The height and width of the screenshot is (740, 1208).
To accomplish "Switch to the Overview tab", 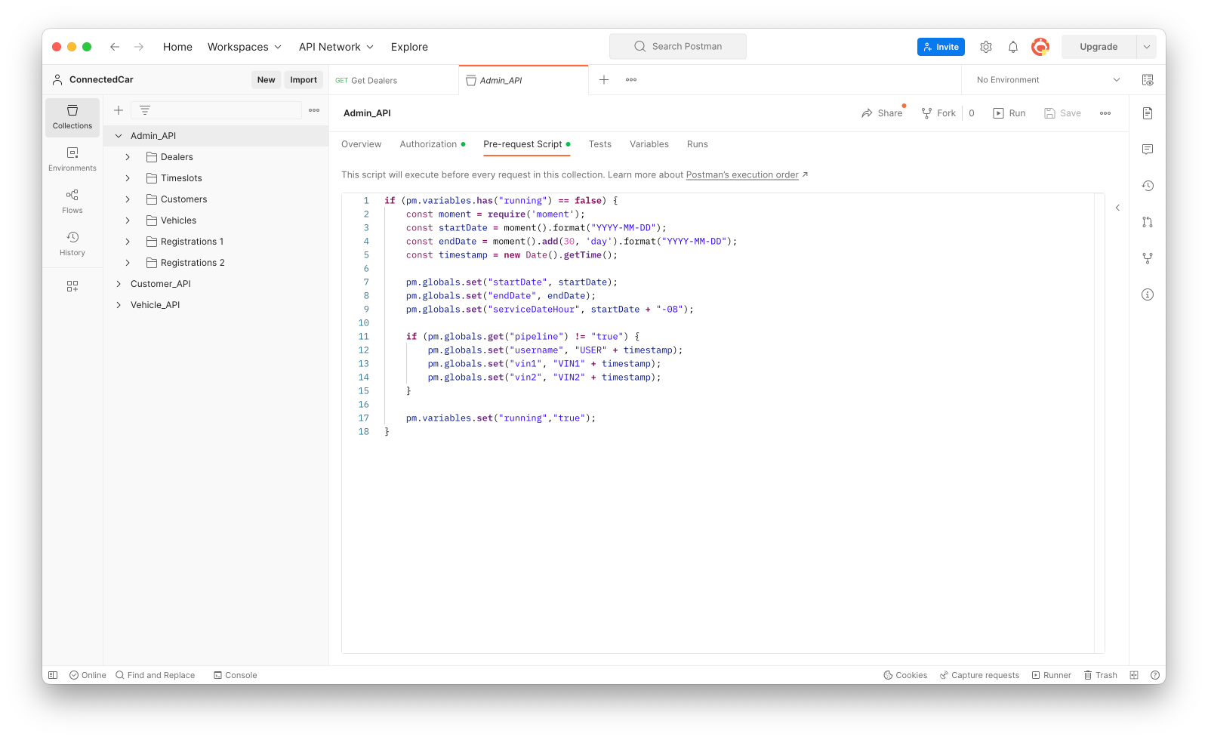I will click(x=361, y=144).
